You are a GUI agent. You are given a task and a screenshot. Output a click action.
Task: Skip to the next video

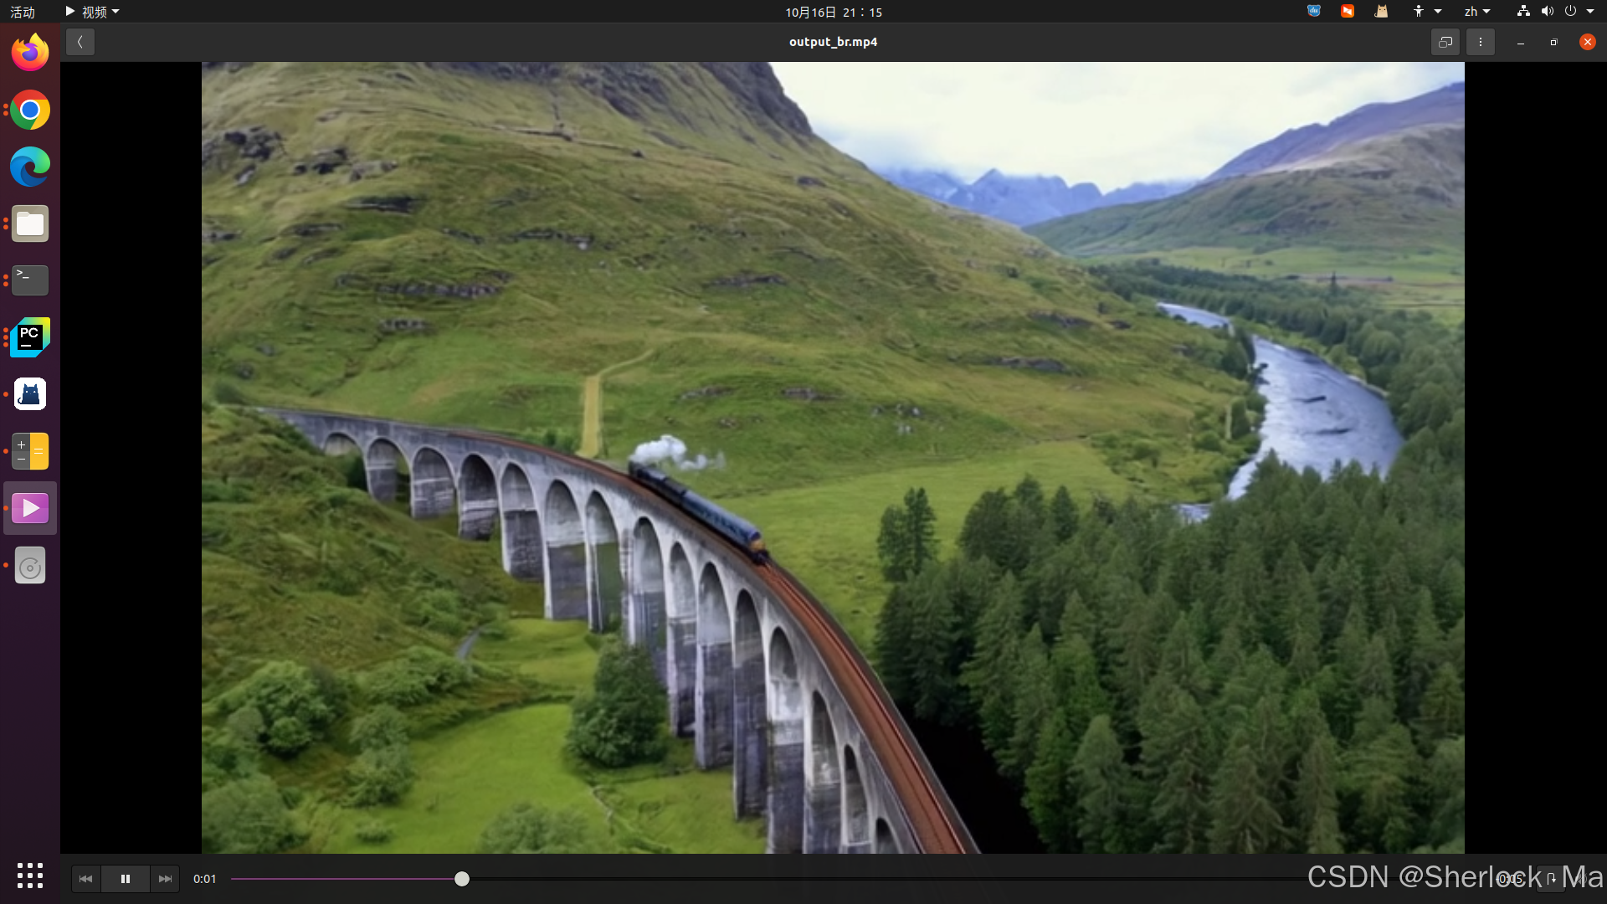tap(165, 879)
